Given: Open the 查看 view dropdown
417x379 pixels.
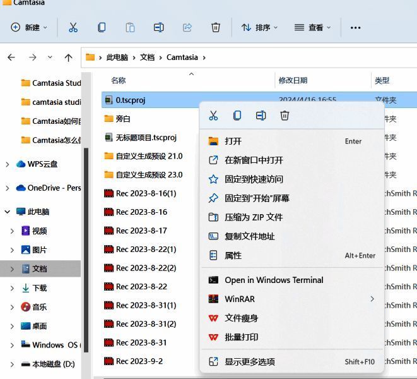Looking at the screenshot, I should pyautogui.click(x=312, y=27).
